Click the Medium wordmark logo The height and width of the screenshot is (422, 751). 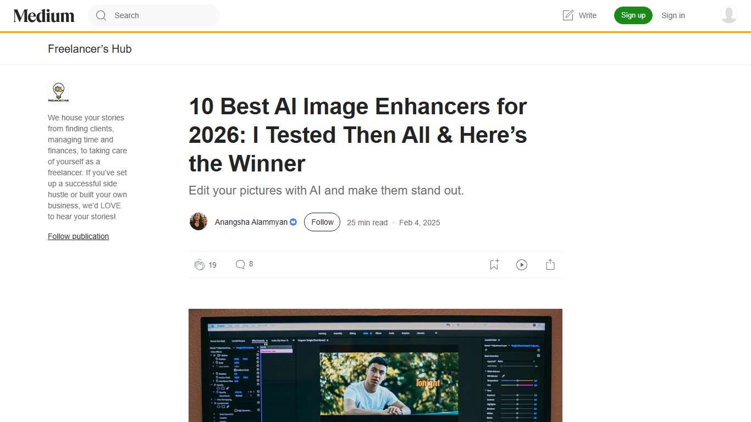[x=43, y=15]
